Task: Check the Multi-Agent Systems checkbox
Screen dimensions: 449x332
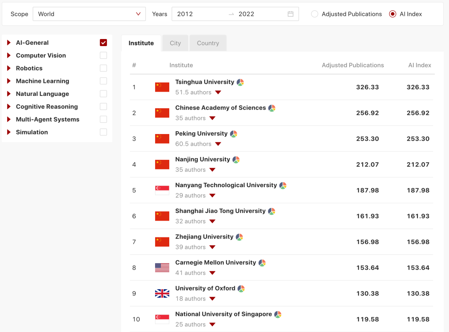Action: 104,119
